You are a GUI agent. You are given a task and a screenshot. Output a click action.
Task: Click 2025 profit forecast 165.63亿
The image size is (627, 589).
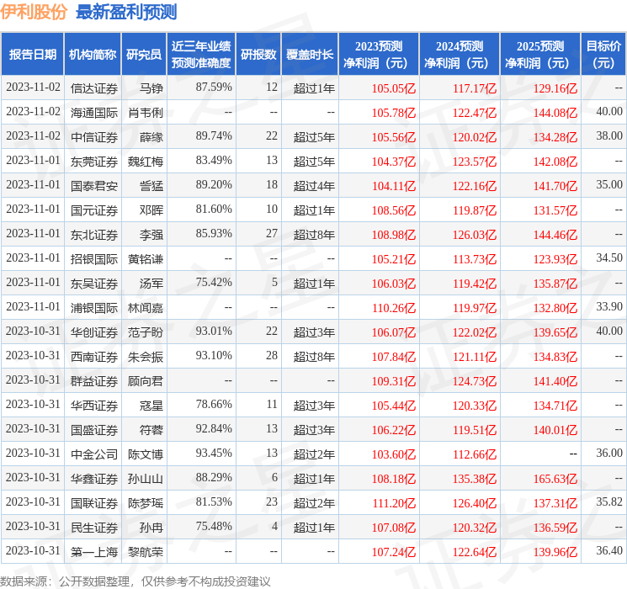(x=555, y=478)
